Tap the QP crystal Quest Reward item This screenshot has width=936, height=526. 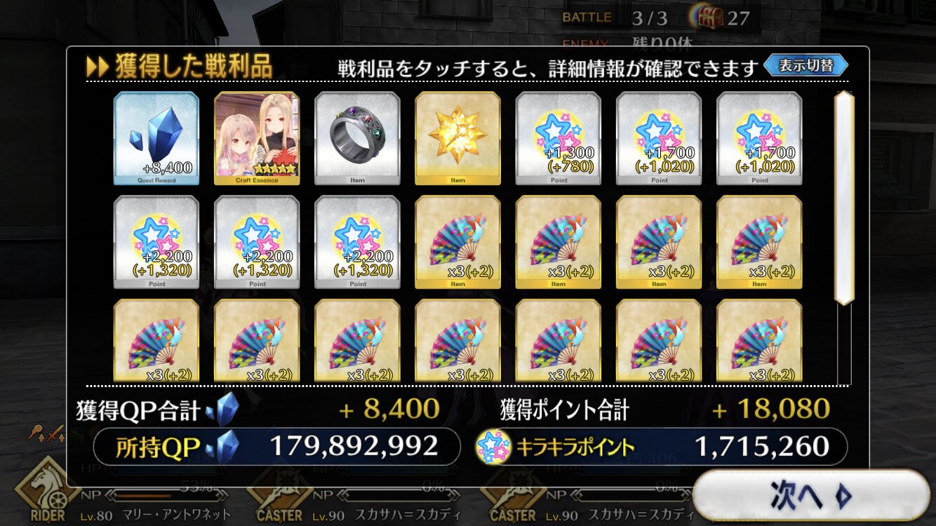click(x=156, y=138)
